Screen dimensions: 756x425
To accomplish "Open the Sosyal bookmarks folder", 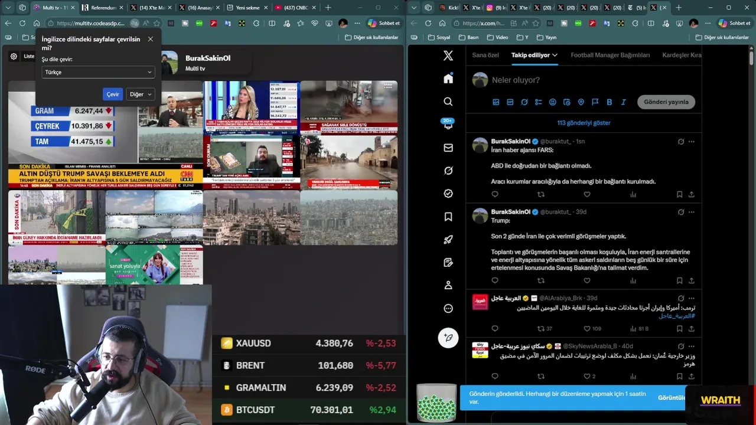I will coord(439,37).
